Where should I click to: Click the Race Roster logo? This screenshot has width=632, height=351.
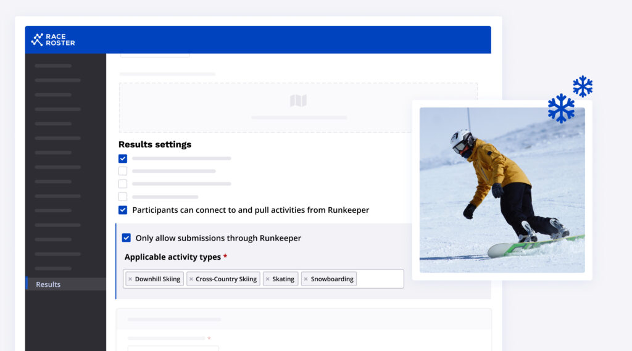(x=53, y=39)
